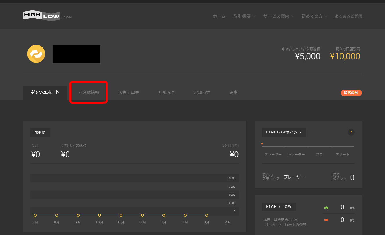Click the orange Low arrow icon
Image resolution: width=385 pixels, height=235 pixels.
326,220
